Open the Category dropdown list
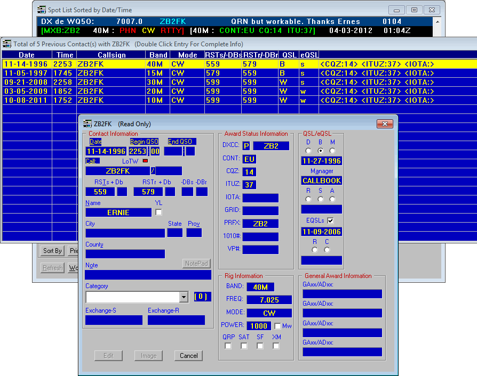 184,297
